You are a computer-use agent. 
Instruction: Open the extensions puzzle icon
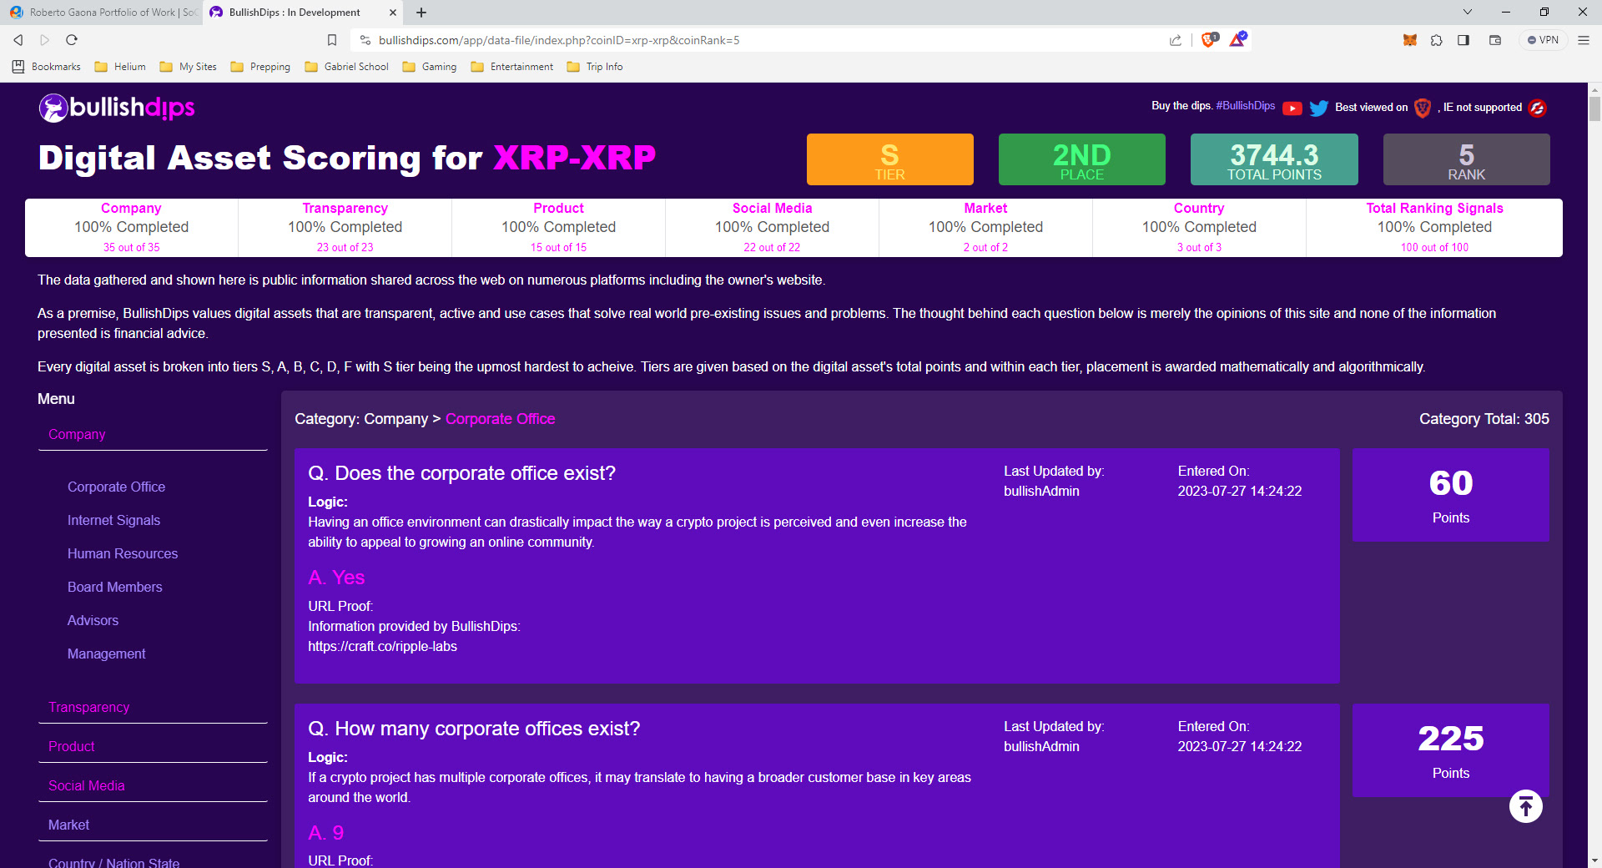[x=1437, y=40]
